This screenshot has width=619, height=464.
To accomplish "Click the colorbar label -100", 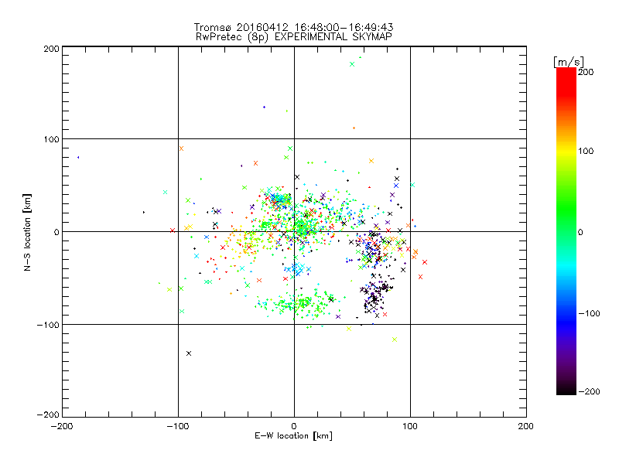I will [590, 314].
